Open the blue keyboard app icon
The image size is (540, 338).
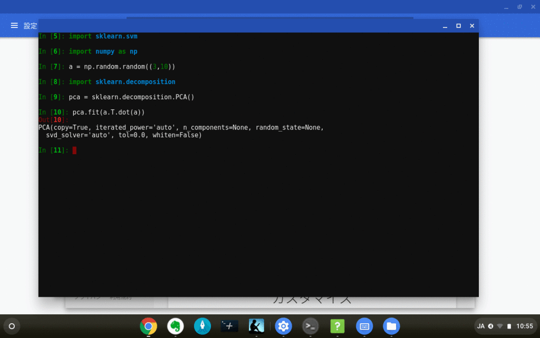[364, 326]
